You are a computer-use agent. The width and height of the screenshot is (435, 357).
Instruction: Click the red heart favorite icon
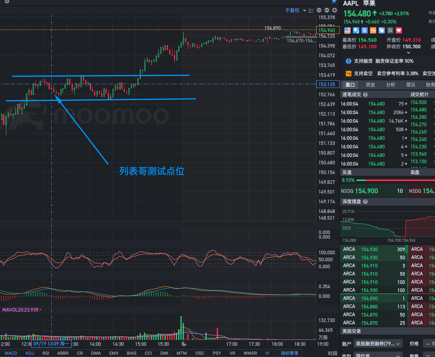[399, 30]
